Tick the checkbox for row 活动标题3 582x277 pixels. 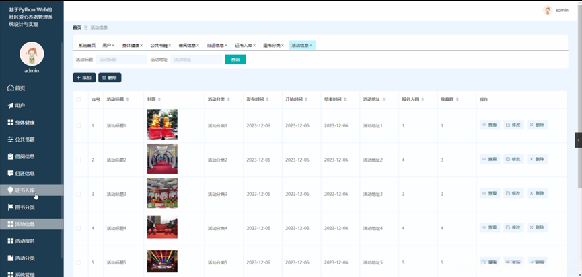pyautogui.click(x=79, y=194)
